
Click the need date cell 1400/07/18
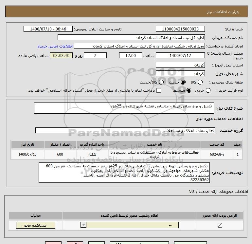(27, 154)
